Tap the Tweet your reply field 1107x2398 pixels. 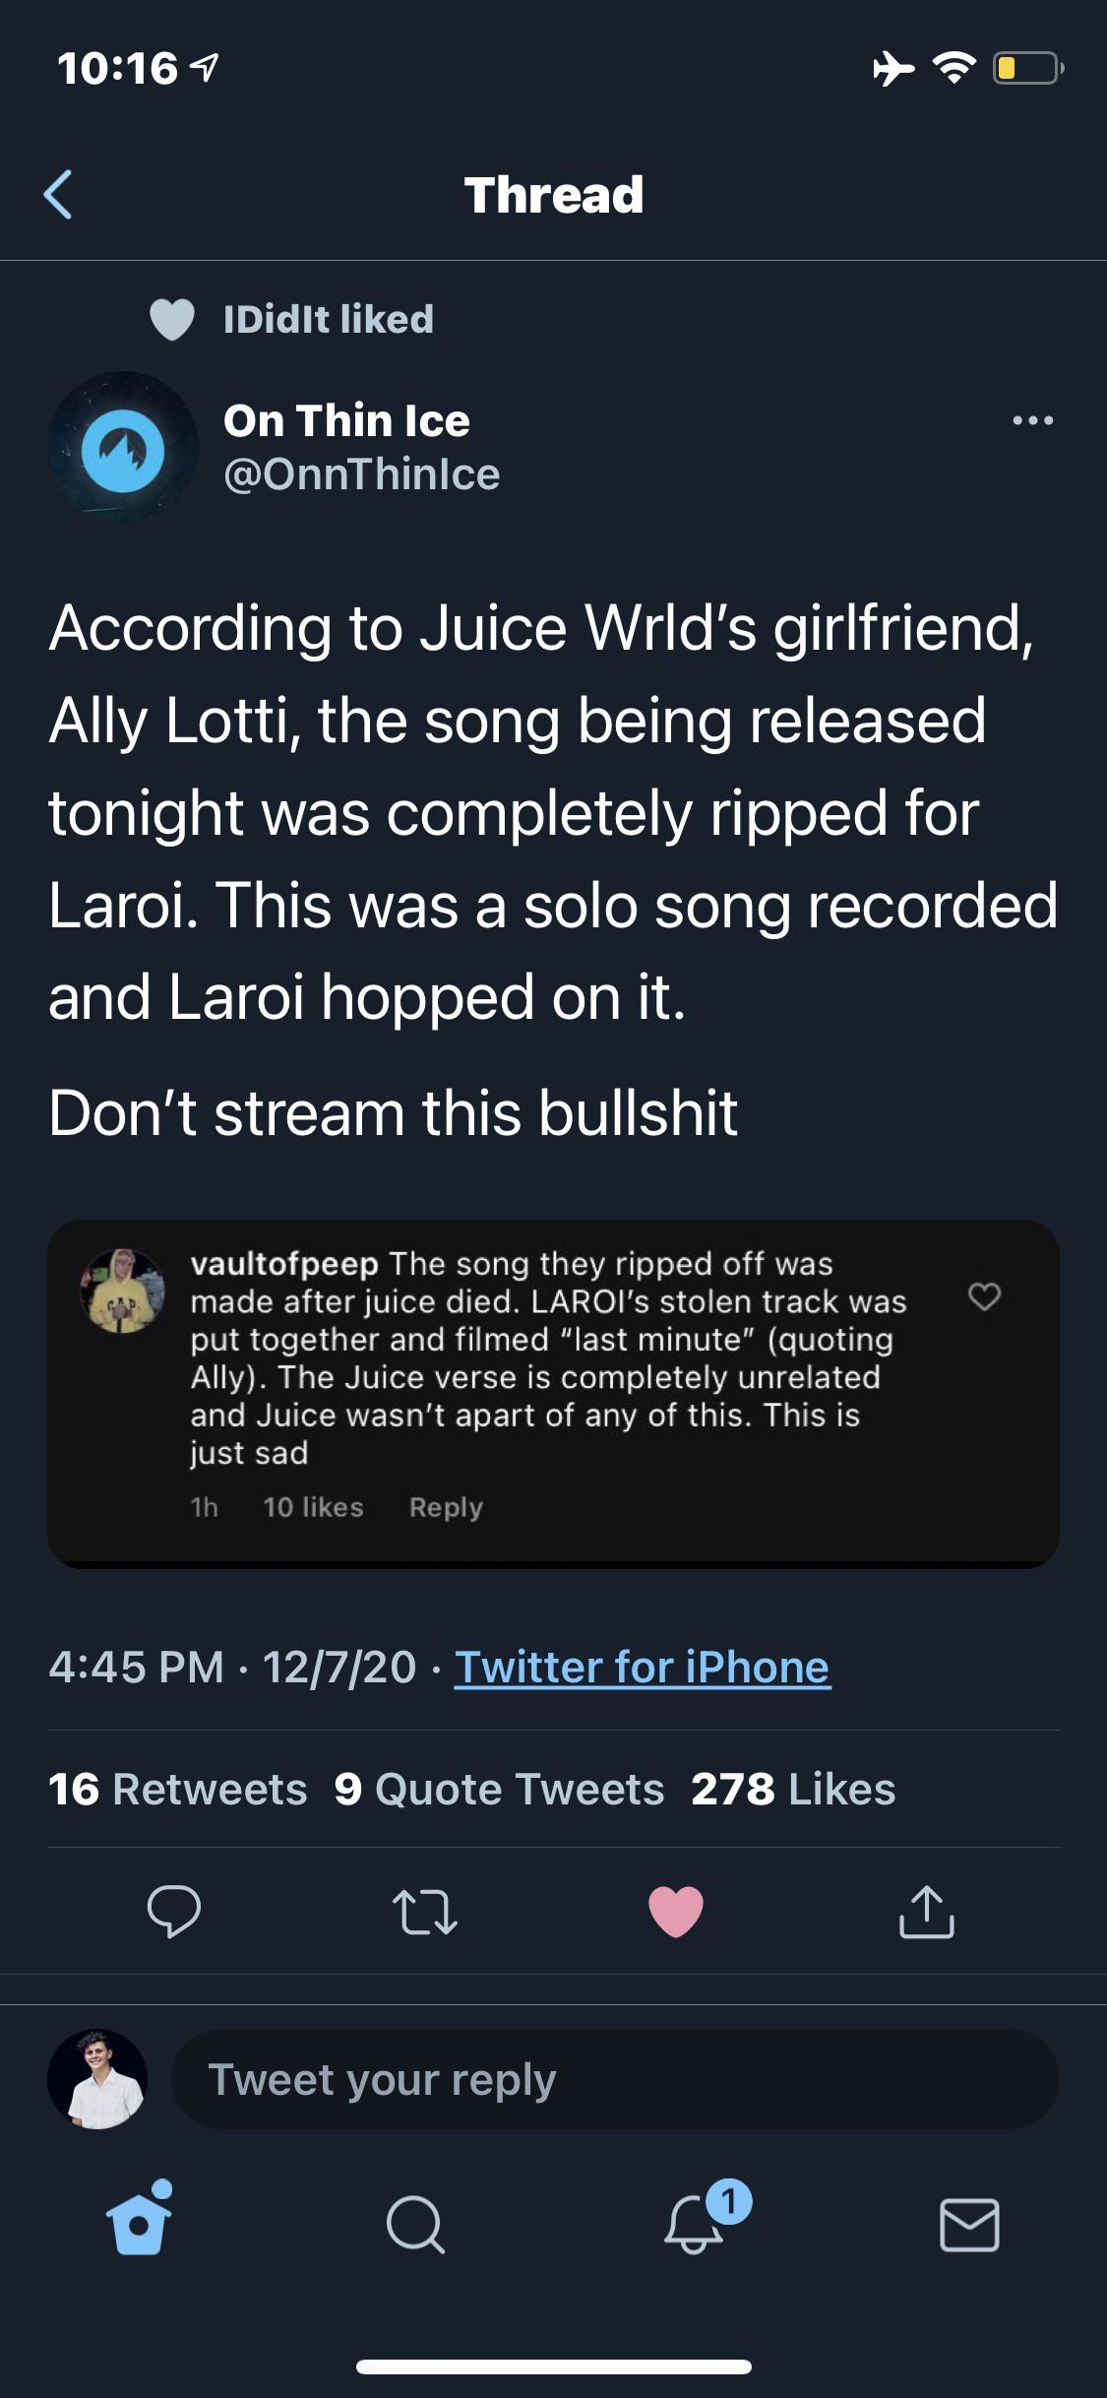(615, 2079)
